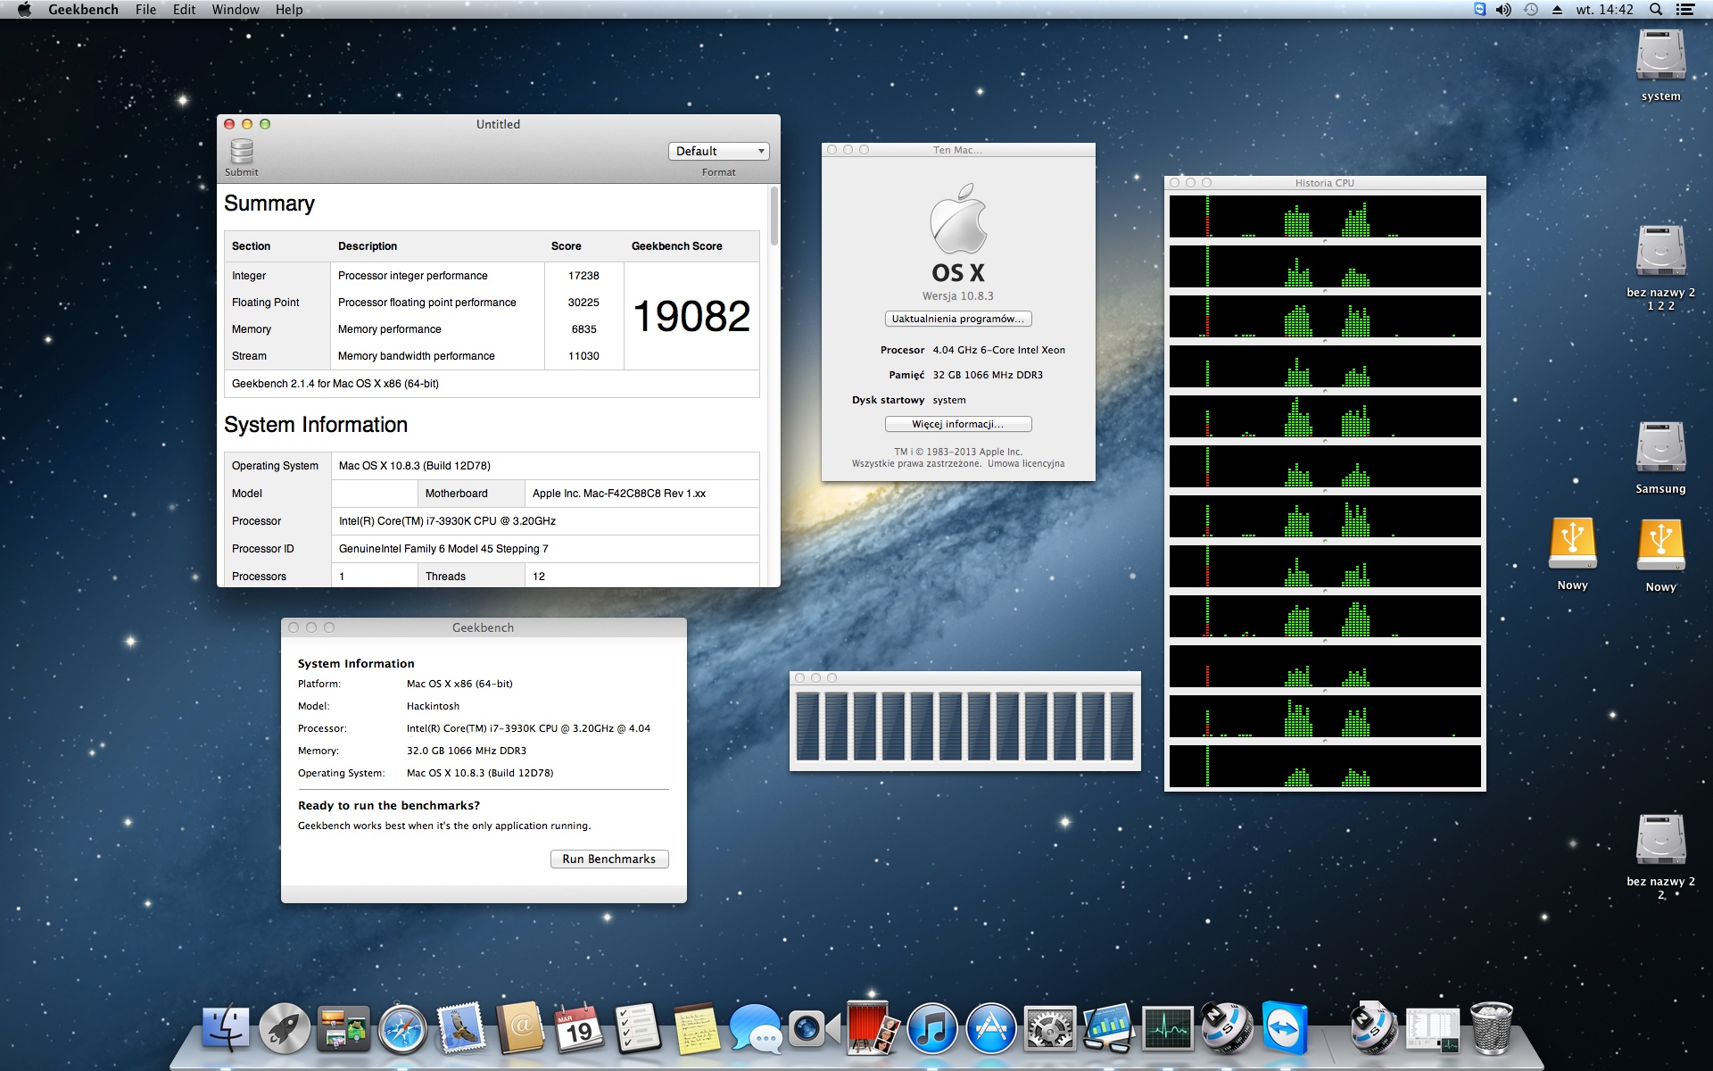Open TeamViewer icon in the Dock
Image resolution: width=1713 pixels, height=1071 pixels.
pyautogui.click(x=1286, y=1028)
